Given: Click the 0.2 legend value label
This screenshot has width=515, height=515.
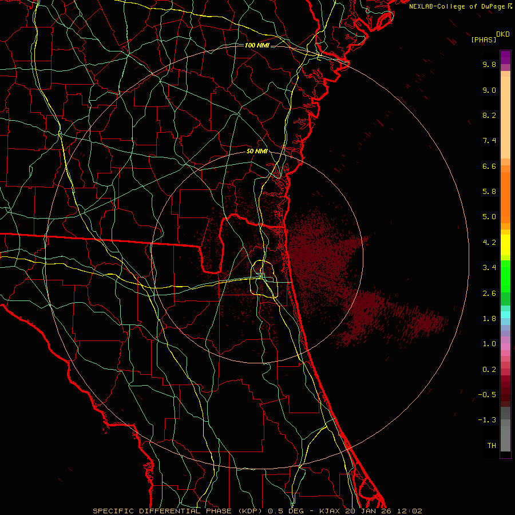Looking at the screenshot, I should click(x=489, y=370).
